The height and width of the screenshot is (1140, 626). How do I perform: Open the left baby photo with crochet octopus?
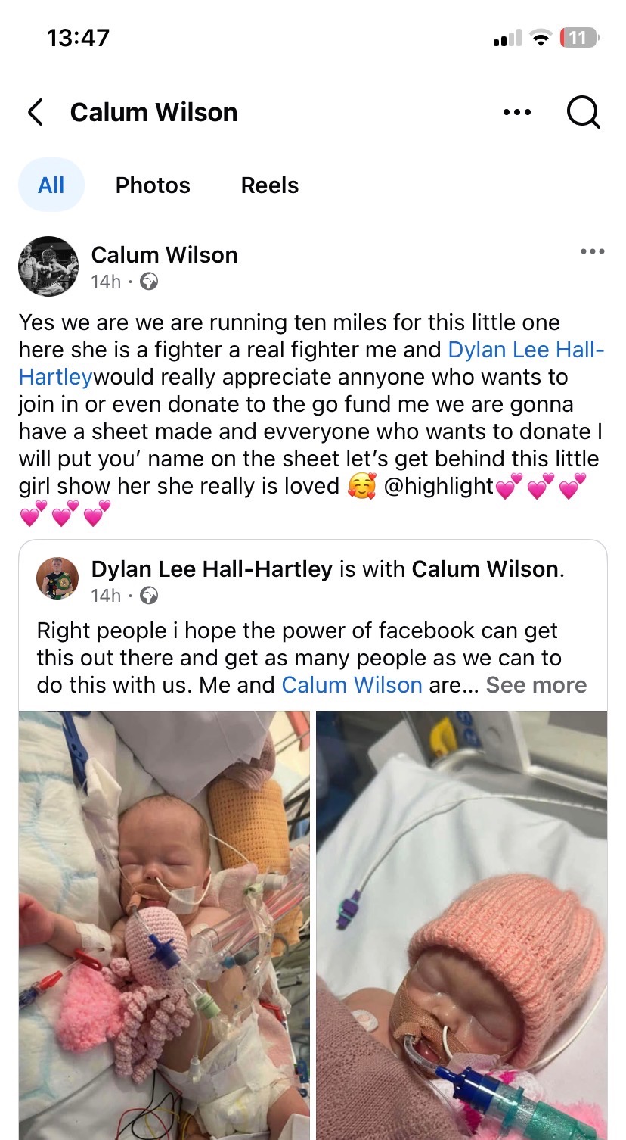pos(164,925)
